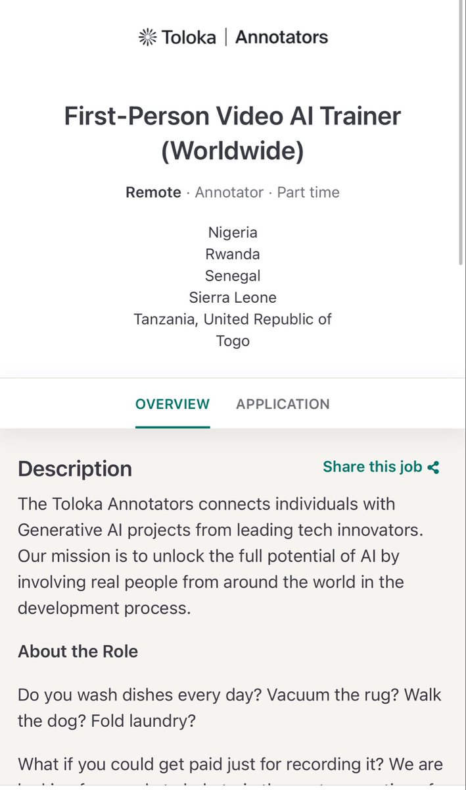Click the About the Role subheading
This screenshot has width=466, height=790.
[78, 652]
